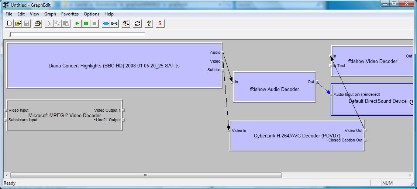Click the Save floppy disk icon

tap(26, 23)
